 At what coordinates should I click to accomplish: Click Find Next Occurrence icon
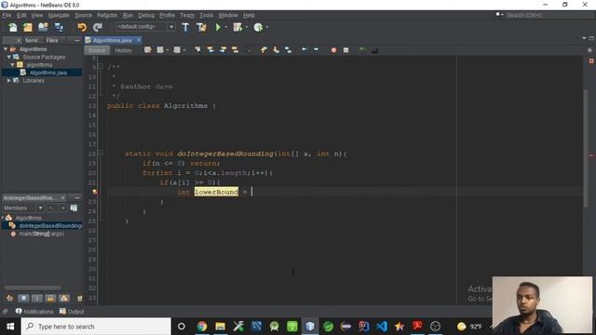point(223,50)
